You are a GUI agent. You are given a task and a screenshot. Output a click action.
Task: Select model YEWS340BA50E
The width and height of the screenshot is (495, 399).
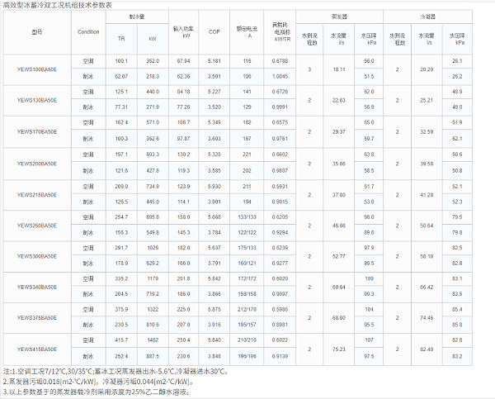point(37,287)
